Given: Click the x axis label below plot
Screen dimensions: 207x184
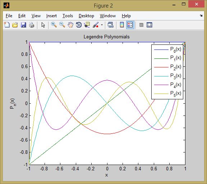Looking at the screenshot, I should point(106,175).
